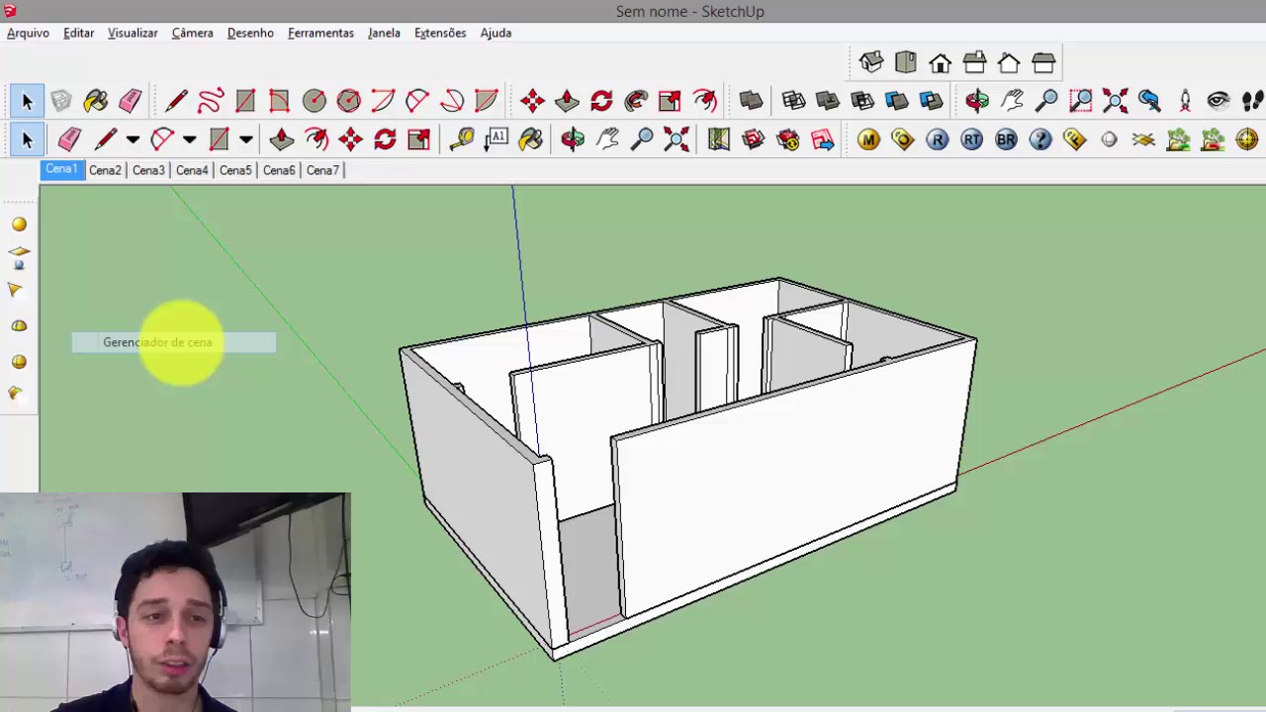Switch to the Front view
1266x712 pixels.
click(x=941, y=63)
